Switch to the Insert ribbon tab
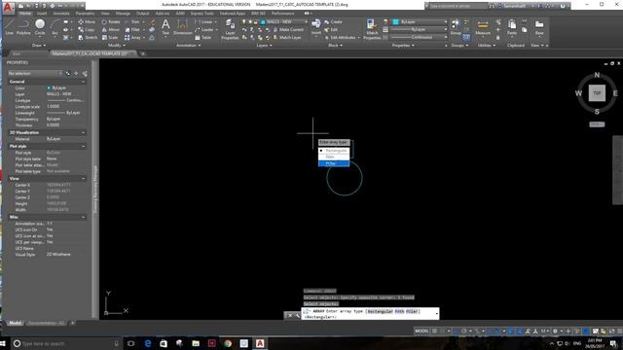Screen dimensions: 623x350 click(42, 14)
